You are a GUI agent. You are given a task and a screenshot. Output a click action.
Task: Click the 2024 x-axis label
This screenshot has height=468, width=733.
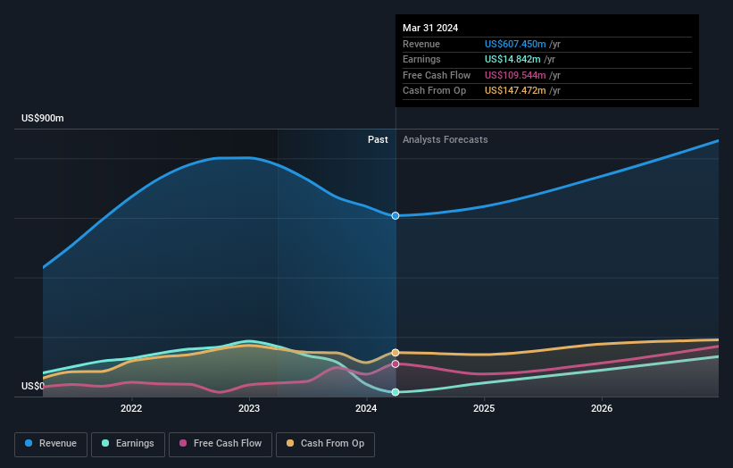[366, 408]
